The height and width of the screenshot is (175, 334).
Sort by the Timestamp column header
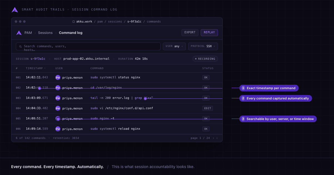36,68
